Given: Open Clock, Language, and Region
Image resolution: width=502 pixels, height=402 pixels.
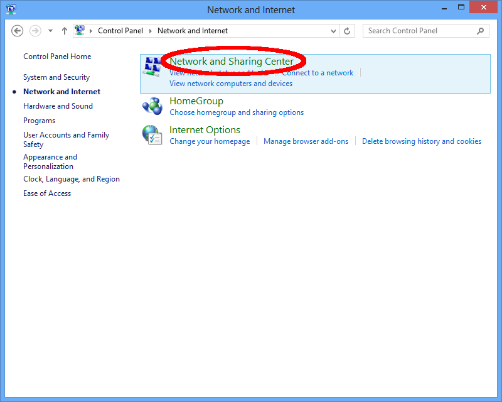Looking at the screenshot, I should point(72,179).
